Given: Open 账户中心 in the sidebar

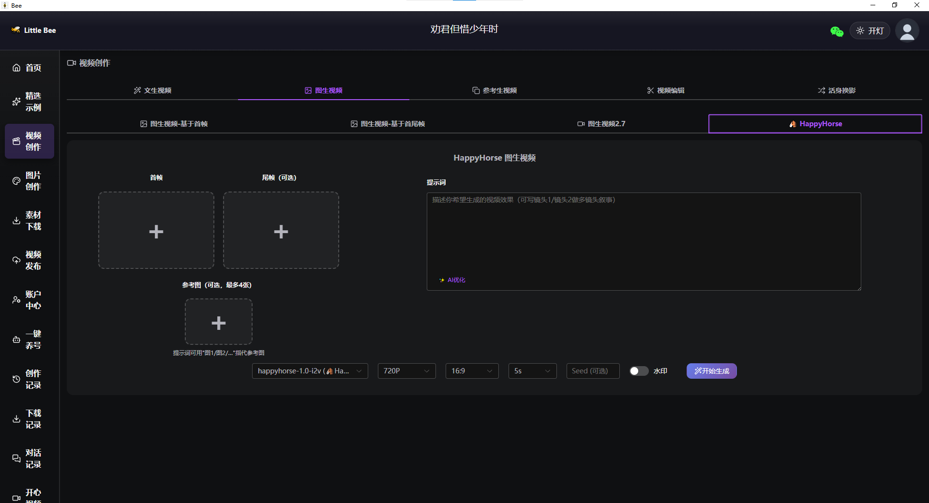Looking at the screenshot, I should coord(30,300).
